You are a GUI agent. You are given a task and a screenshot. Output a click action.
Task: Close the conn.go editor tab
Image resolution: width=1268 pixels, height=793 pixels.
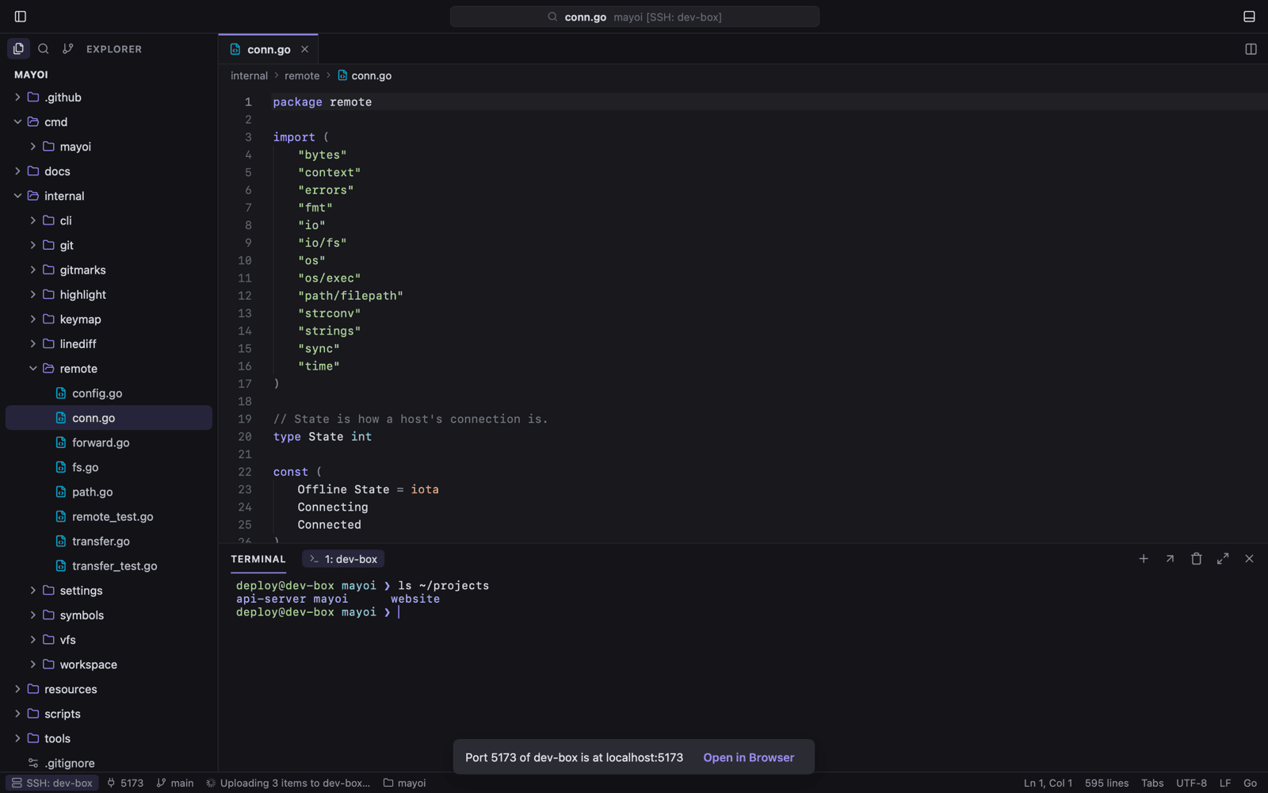click(x=304, y=49)
